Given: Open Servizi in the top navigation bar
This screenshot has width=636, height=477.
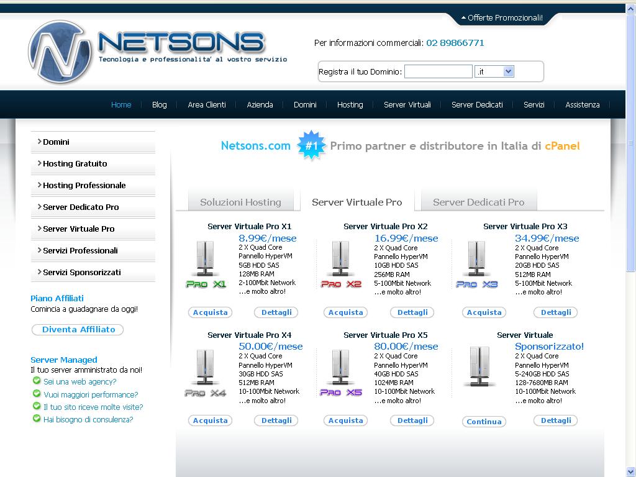Looking at the screenshot, I should [534, 104].
